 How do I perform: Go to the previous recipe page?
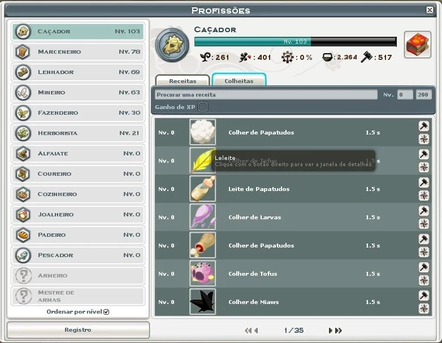click(256, 331)
